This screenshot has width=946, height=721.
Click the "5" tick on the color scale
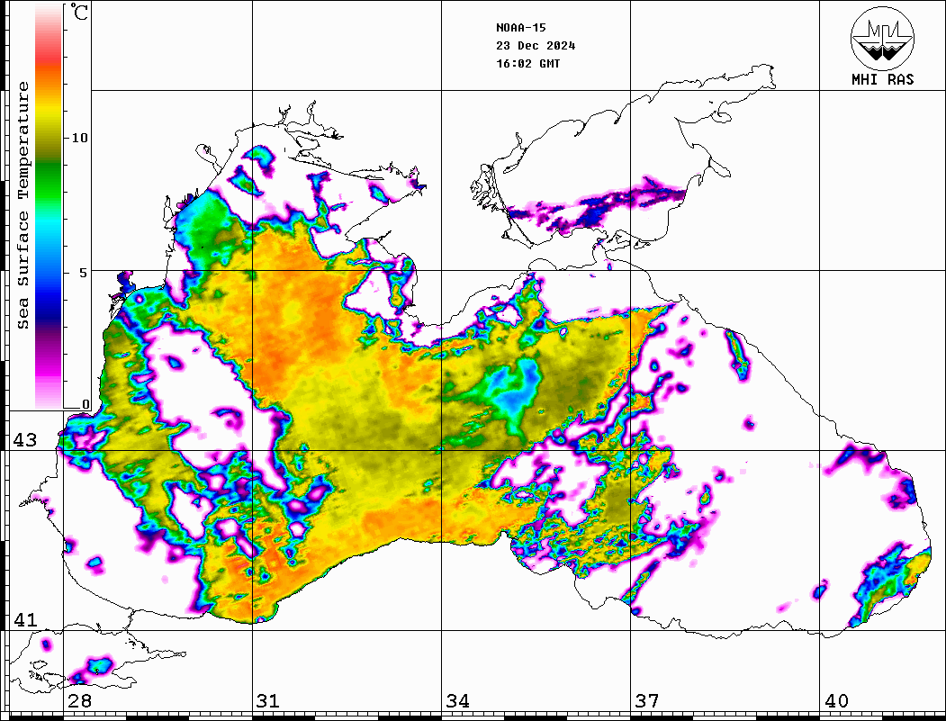click(x=84, y=273)
